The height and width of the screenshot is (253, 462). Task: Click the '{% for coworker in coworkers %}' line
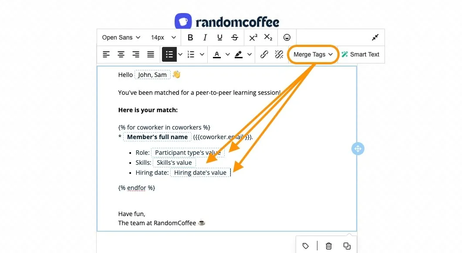[x=164, y=127]
